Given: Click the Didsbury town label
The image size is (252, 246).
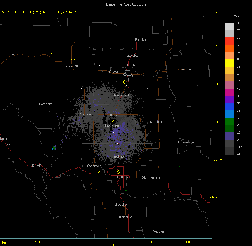Looking at the screenshot, I should (x=112, y=126).
